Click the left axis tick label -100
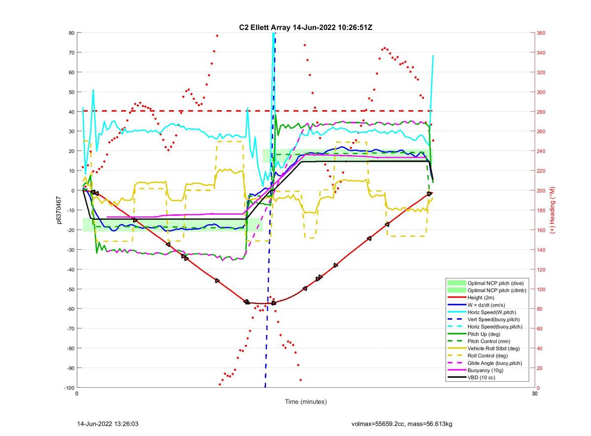 68,388
